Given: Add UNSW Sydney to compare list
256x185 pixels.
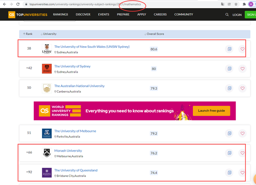Looking at the screenshot, I should click(230, 49).
